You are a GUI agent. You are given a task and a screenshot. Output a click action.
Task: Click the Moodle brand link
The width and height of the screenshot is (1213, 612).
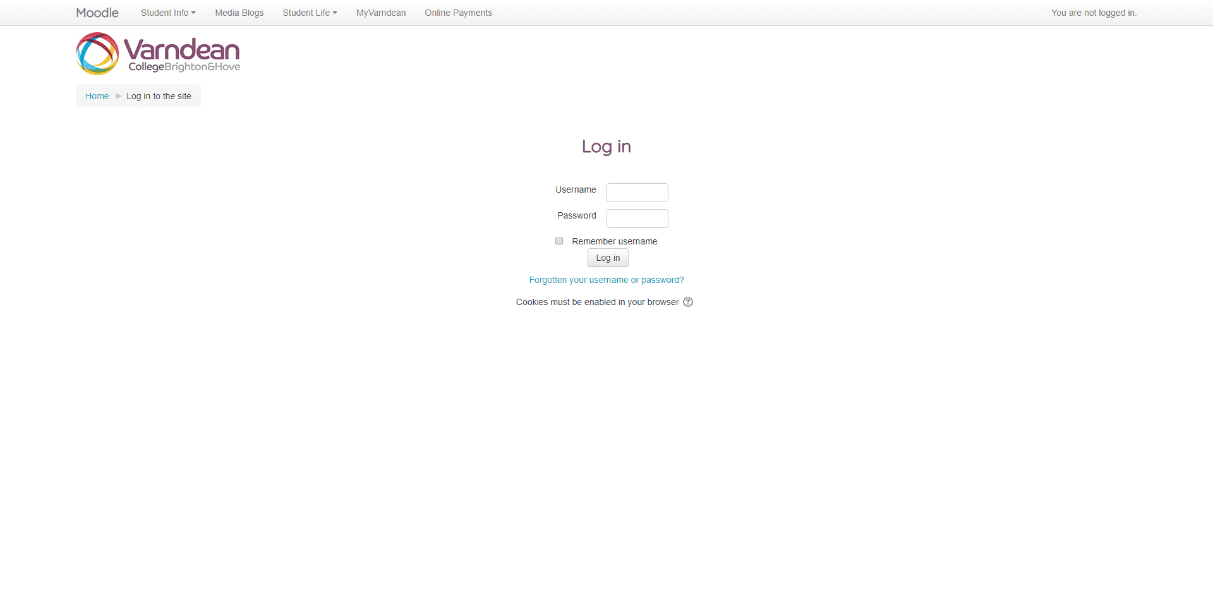pyautogui.click(x=97, y=13)
